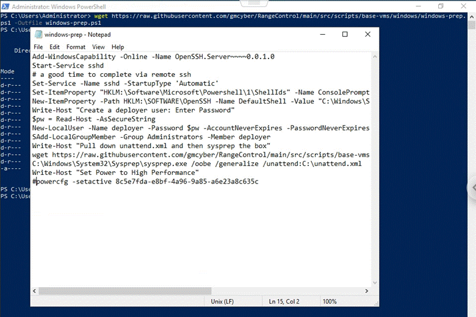476x317 pixels.
Task: Open the Edit menu in Notepad
Action: (55, 47)
